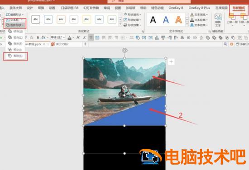249x170 pixels.
Task: Switch to the 切换 Transitions tab
Action: [41, 8]
